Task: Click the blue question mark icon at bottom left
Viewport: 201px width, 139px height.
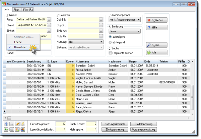Action: (x=6, y=124)
